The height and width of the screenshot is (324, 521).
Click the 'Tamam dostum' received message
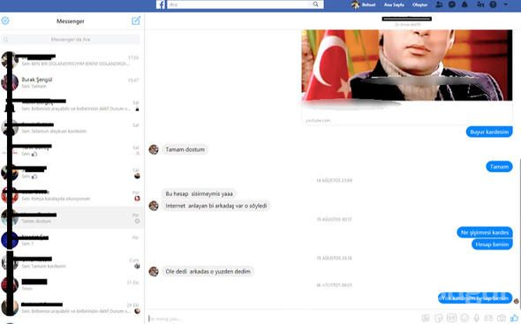click(x=185, y=149)
